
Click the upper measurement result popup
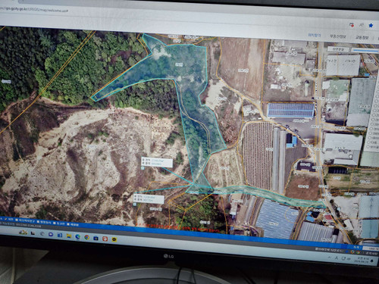157,162
